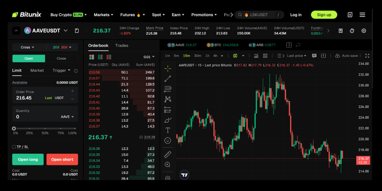This screenshot has width=382, height=191.
Task: Open the 0.01 price grouping dropdown
Action: click(149, 57)
